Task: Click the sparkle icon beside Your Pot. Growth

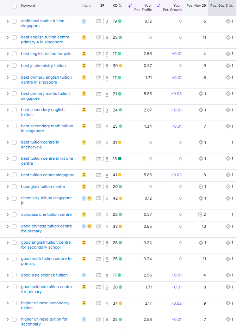Action: pos(158,6)
